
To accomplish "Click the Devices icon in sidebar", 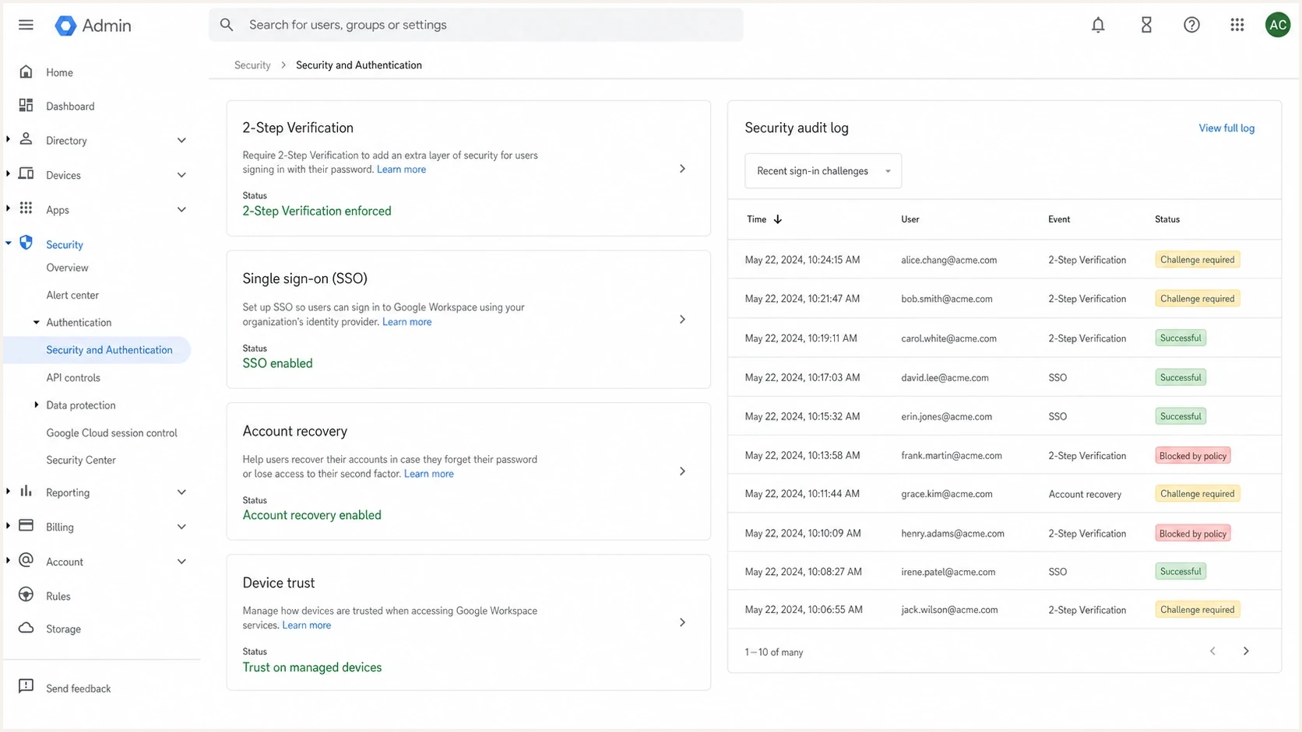I will pyautogui.click(x=26, y=173).
